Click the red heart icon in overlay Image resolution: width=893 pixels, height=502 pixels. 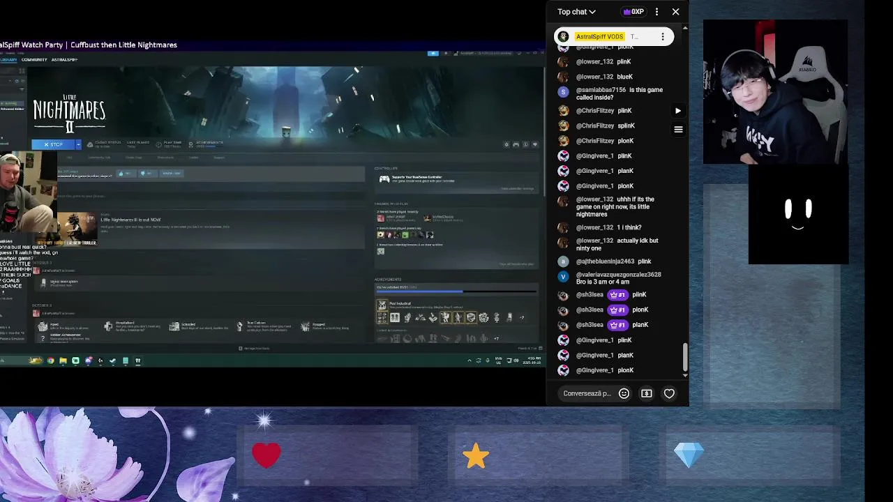click(267, 455)
